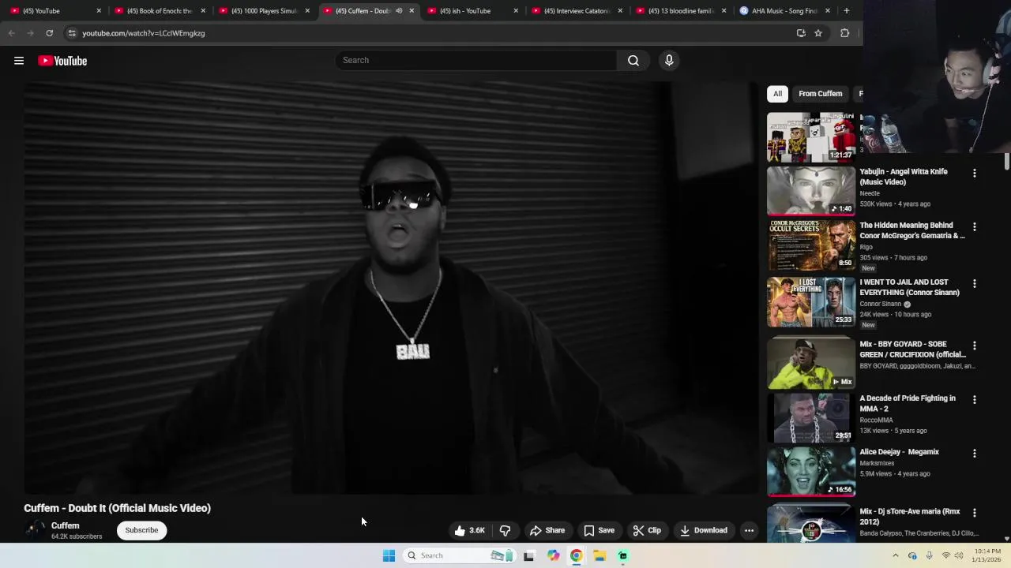Click the Windows taskbar search box

point(458,555)
